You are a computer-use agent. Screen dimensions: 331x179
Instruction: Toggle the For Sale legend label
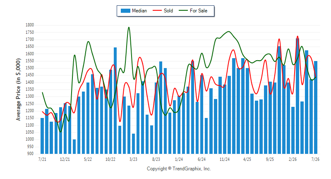(x=199, y=11)
